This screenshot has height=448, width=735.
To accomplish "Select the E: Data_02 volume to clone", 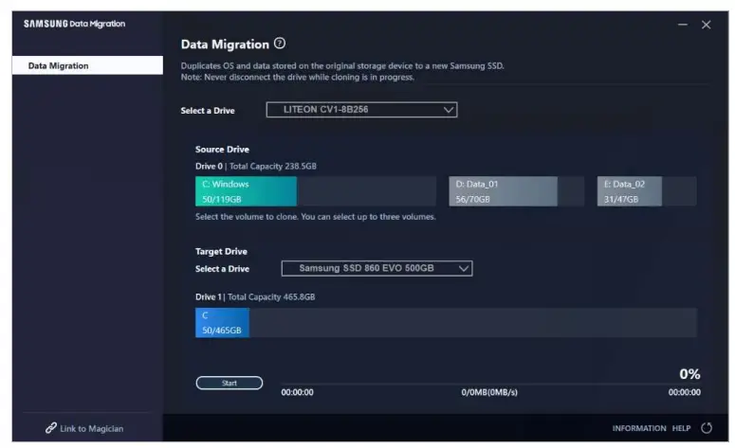I will pyautogui.click(x=647, y=191).
